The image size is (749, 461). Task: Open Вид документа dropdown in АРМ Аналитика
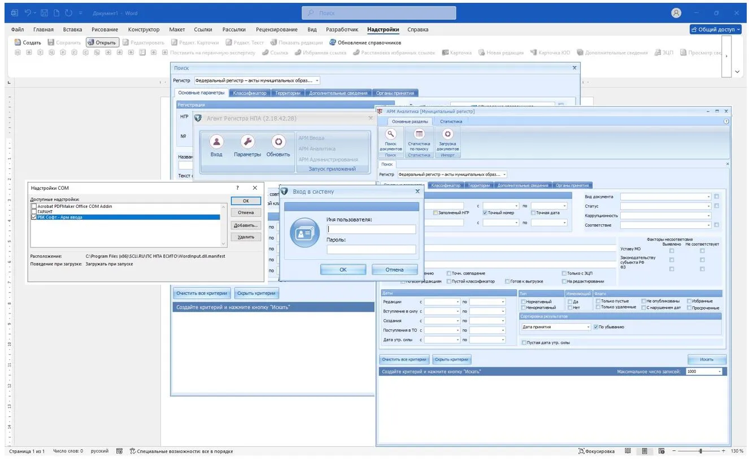(x=708, y=197)
